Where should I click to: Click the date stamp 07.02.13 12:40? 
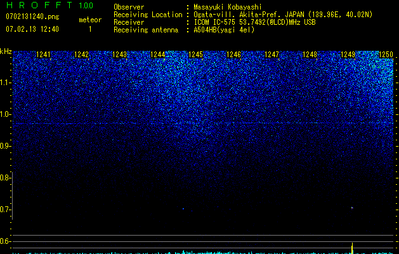coord(32,29)
